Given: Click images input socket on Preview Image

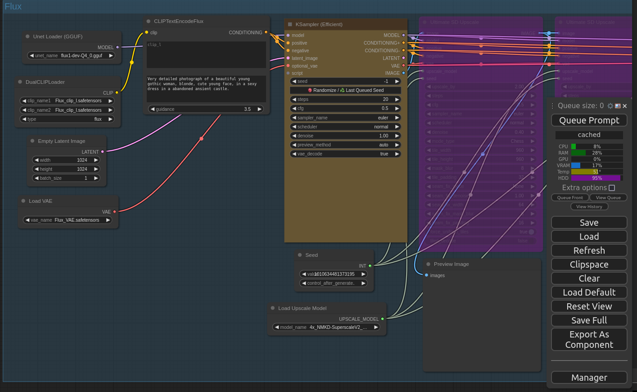Looking at the screenshot, I should [426, 275].
